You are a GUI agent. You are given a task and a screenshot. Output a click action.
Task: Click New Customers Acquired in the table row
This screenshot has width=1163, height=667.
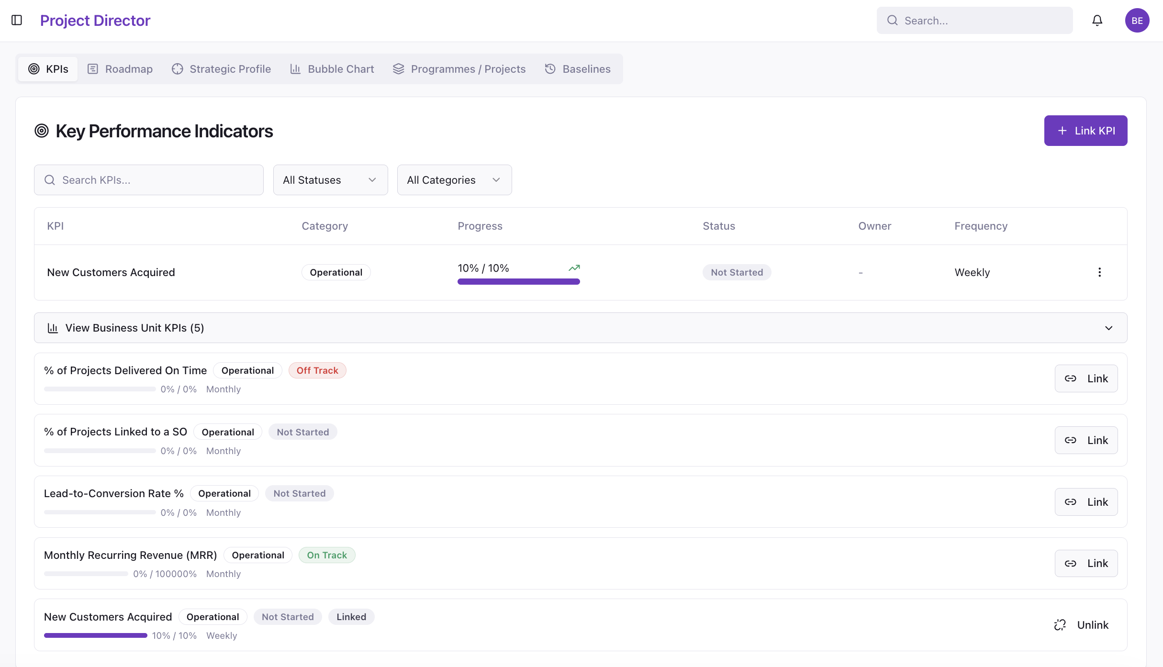[111, 272]
